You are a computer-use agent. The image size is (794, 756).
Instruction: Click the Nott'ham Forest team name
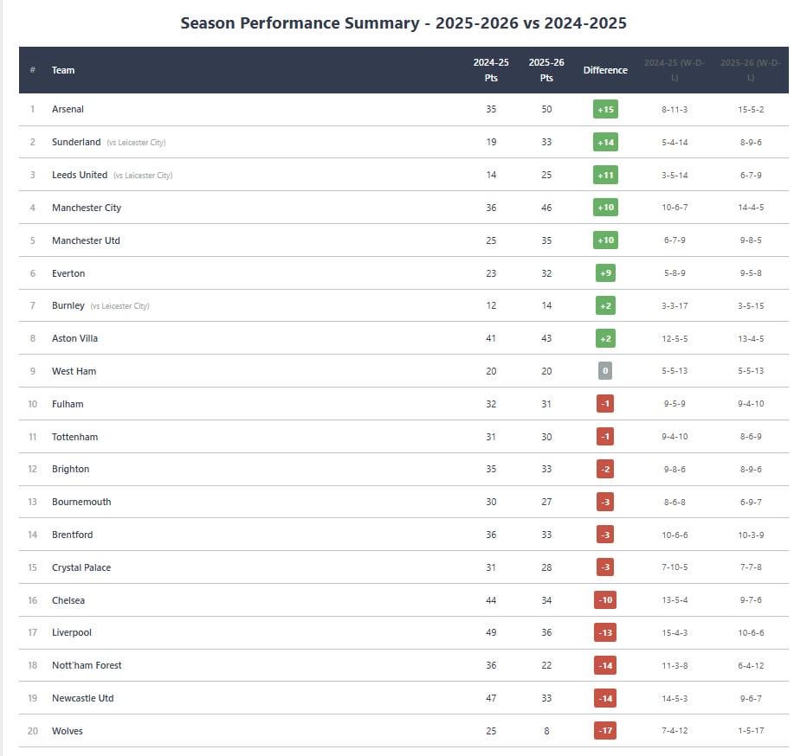87,665
